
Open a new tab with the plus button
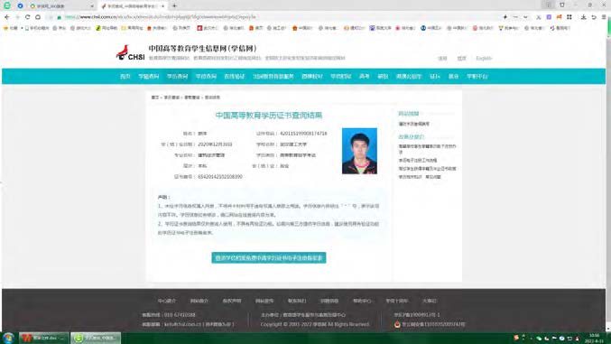(174, 5)
